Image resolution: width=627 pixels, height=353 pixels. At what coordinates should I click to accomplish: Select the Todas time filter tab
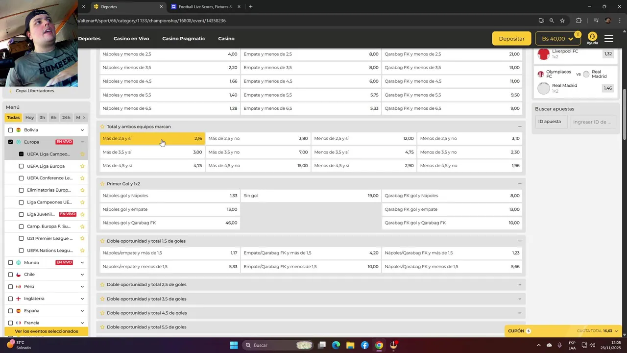click(x=14, y=118)
